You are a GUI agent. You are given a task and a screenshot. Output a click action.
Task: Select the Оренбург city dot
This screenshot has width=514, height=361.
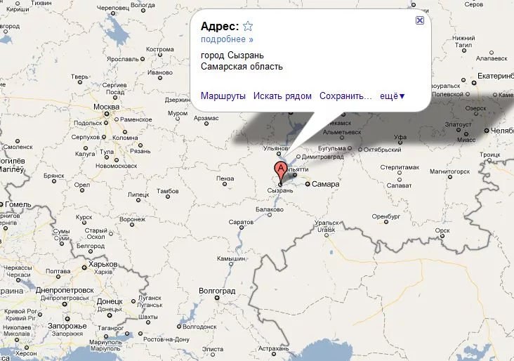click(x=386, y=222)
